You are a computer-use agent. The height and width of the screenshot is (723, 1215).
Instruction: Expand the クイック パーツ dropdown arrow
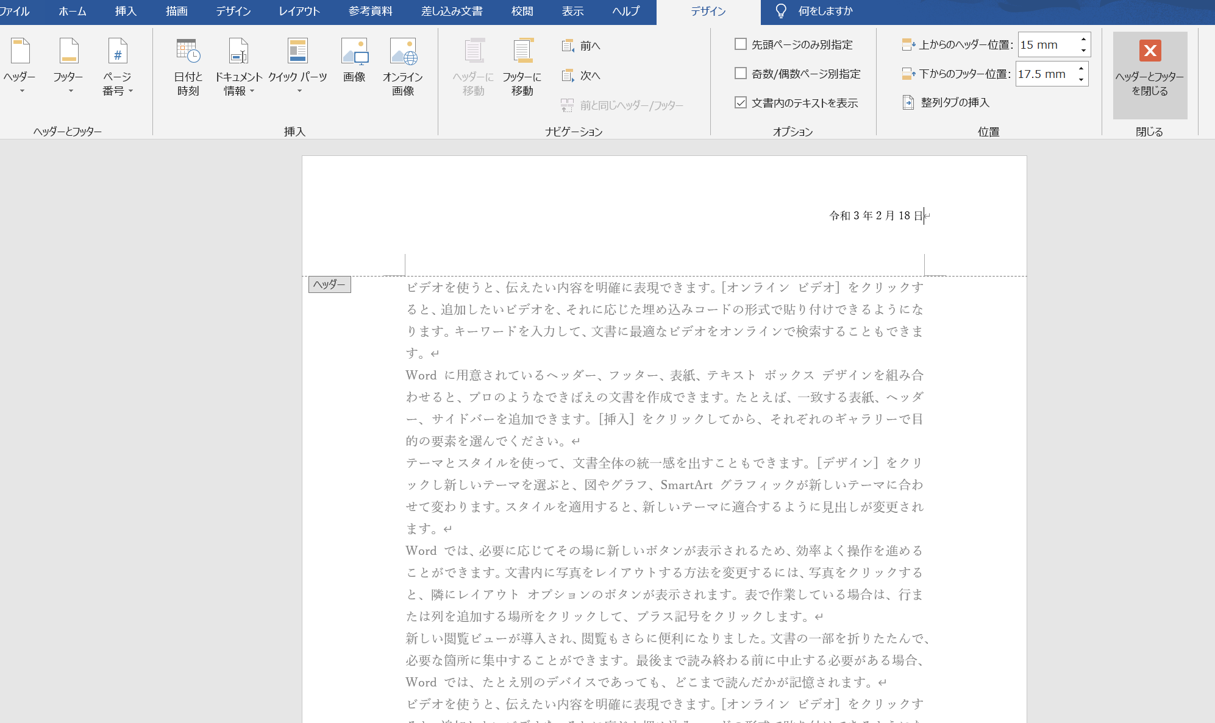(299, 91)
